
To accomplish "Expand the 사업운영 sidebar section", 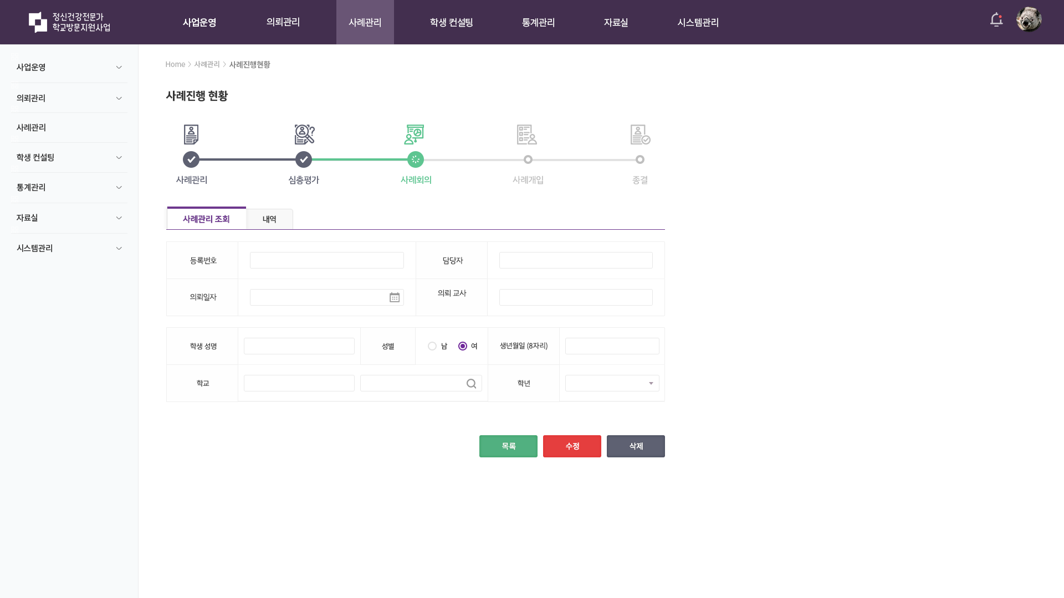I will tap(69, 68).
